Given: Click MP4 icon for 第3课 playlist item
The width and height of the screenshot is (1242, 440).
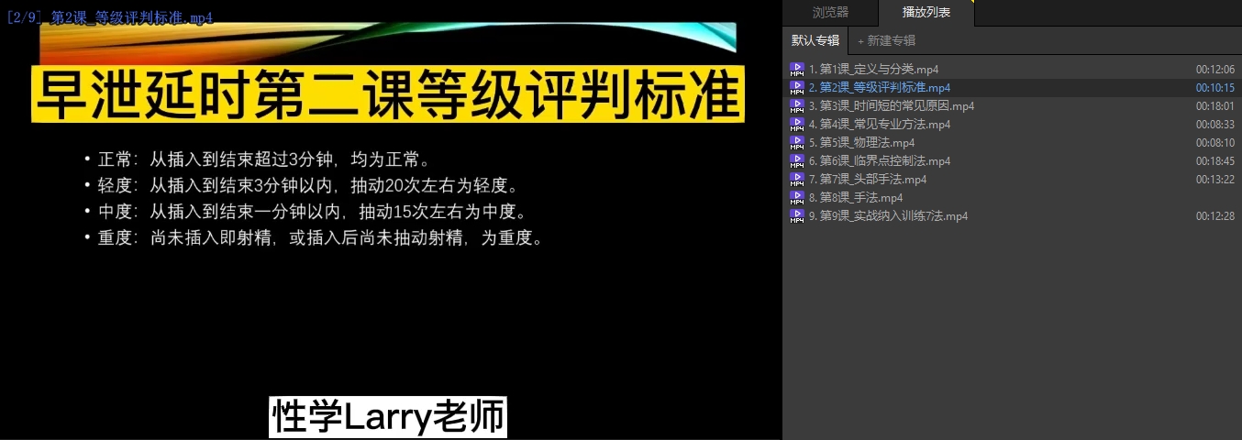Looking at the screenshot, I should pos(796,106).
